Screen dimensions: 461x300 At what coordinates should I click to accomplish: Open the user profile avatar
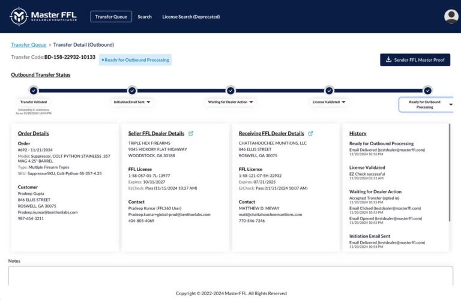pos(451,16)
